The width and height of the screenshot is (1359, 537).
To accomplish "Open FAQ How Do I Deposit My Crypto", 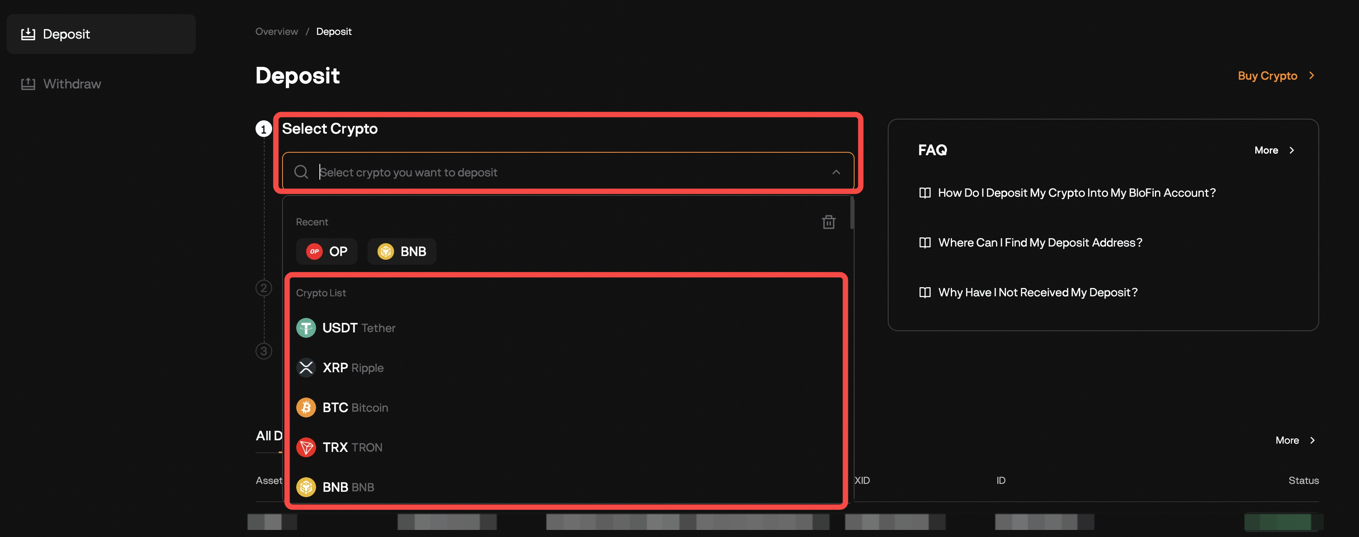I will point(1076,193).
